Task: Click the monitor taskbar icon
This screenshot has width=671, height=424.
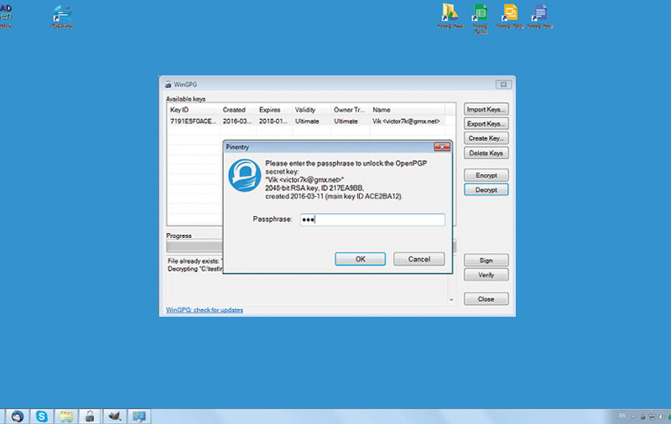Action: click(x=138, y=416)
